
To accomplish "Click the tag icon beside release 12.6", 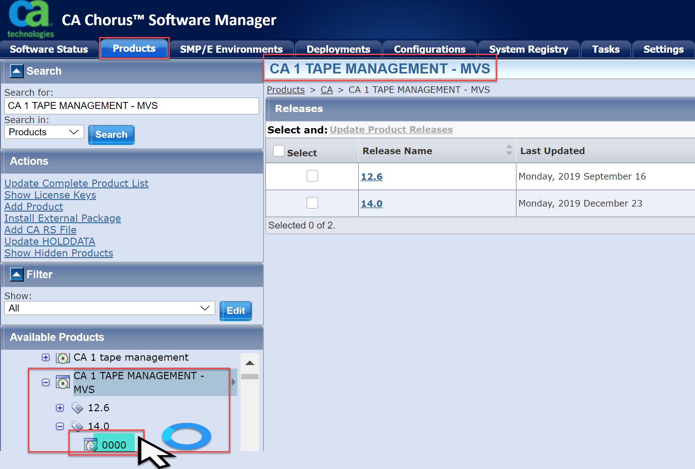I will pos(77,408).
